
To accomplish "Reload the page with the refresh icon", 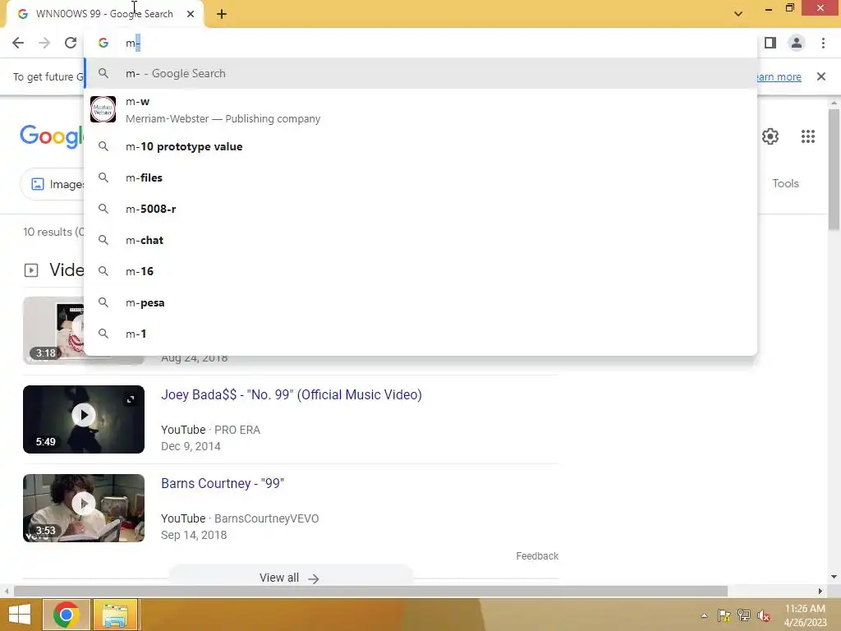I will 71,43.
